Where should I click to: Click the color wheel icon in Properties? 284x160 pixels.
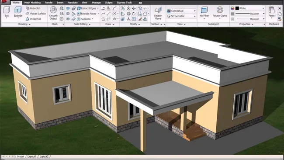[x=232, y=8]
